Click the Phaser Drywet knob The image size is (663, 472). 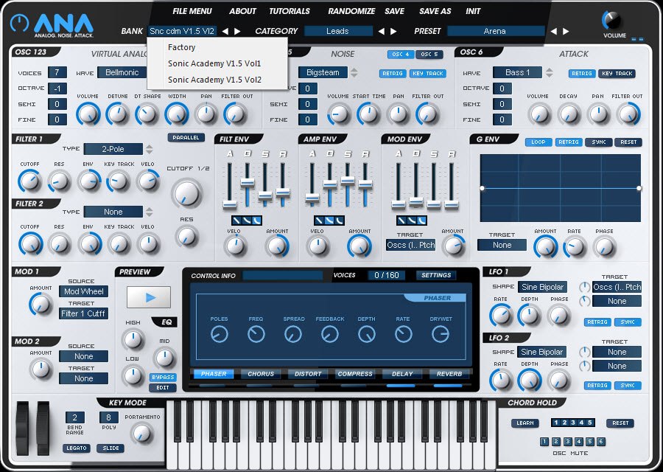441,334
